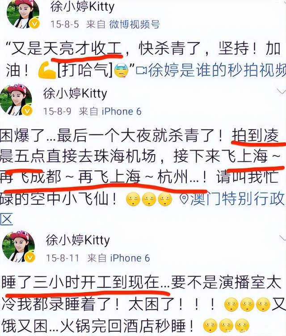286x336 pixels.
Task: Click the video camera icon before 徐婷是谁
Action: tap(142, 70)
